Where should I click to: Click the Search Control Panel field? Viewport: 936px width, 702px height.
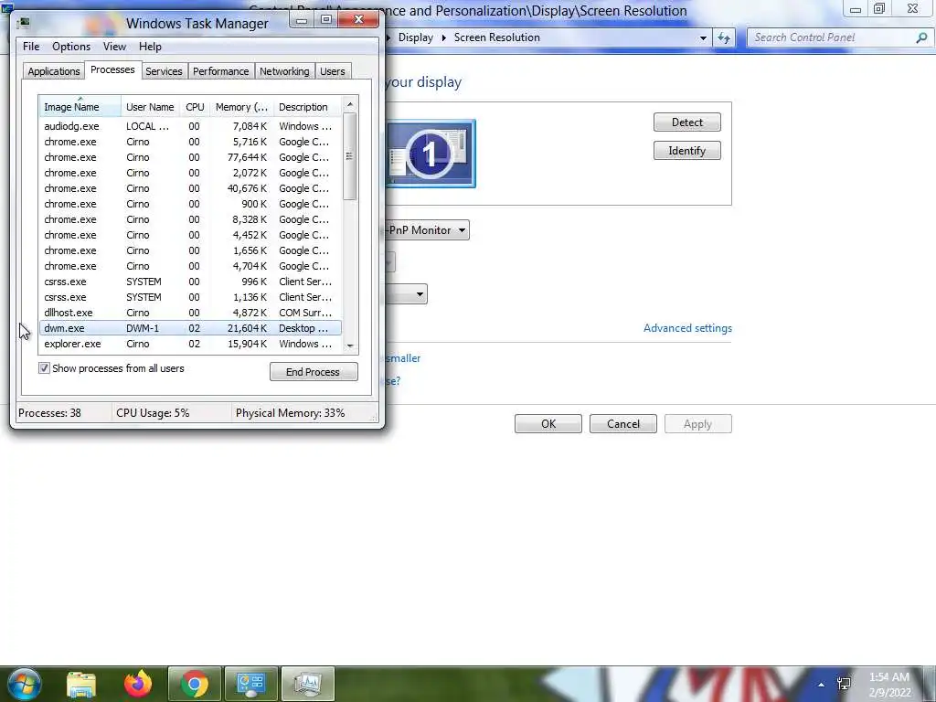[830, 37]
